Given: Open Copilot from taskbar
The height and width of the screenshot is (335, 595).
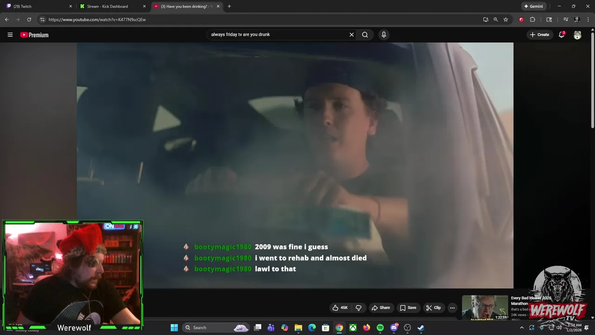Looking at the screenshot, I should pos(284,328).
